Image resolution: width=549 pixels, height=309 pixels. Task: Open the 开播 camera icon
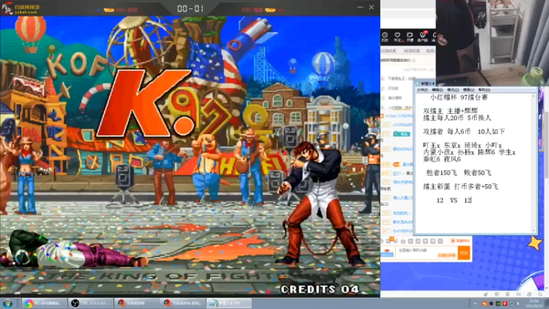(410, 37)
